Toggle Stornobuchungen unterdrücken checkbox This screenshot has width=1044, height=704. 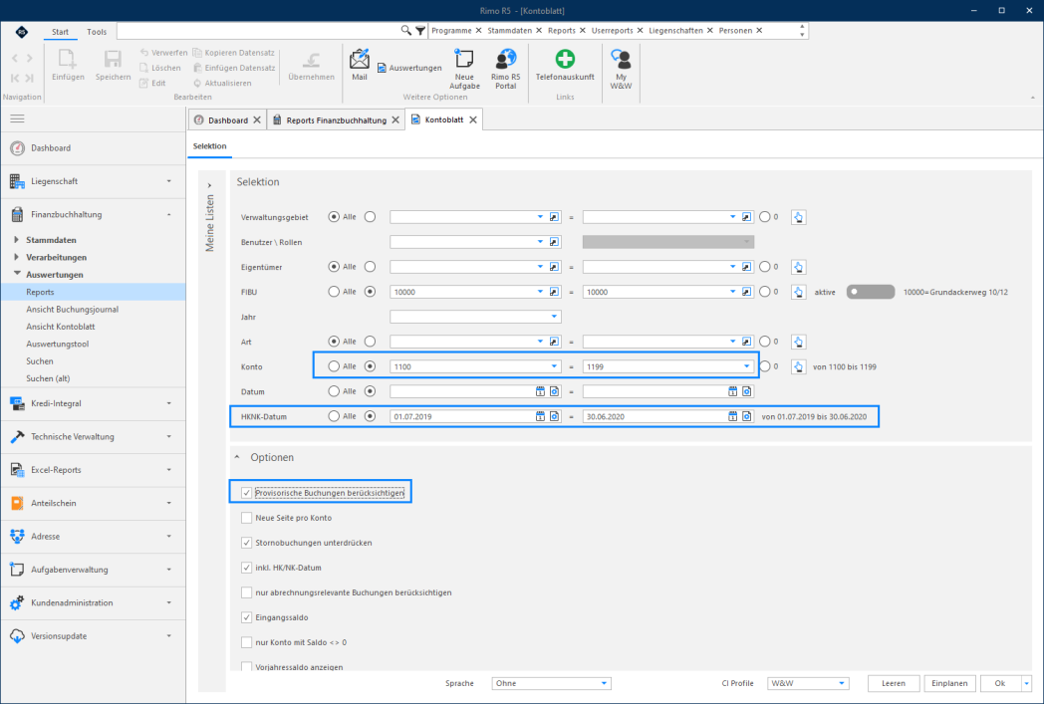246,543
